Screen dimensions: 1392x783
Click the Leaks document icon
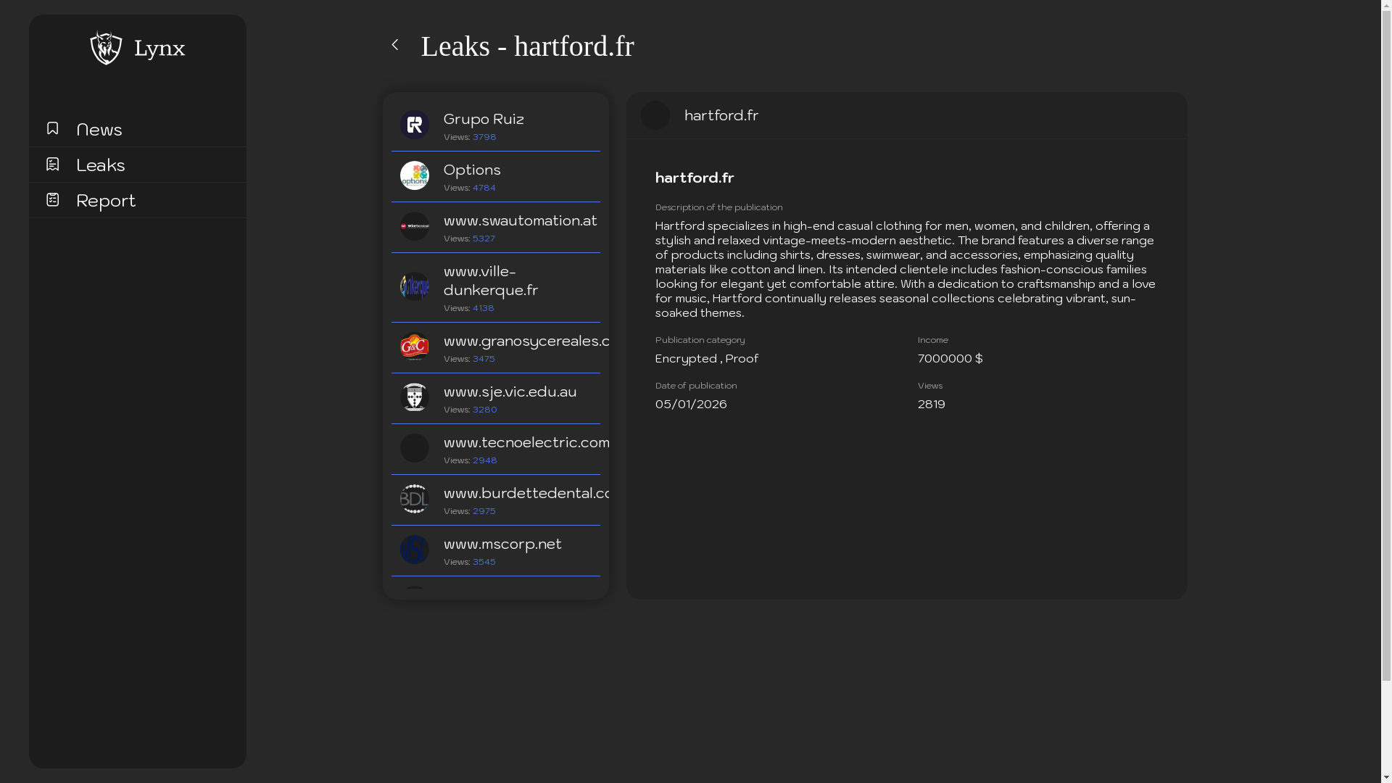(52, 165)
